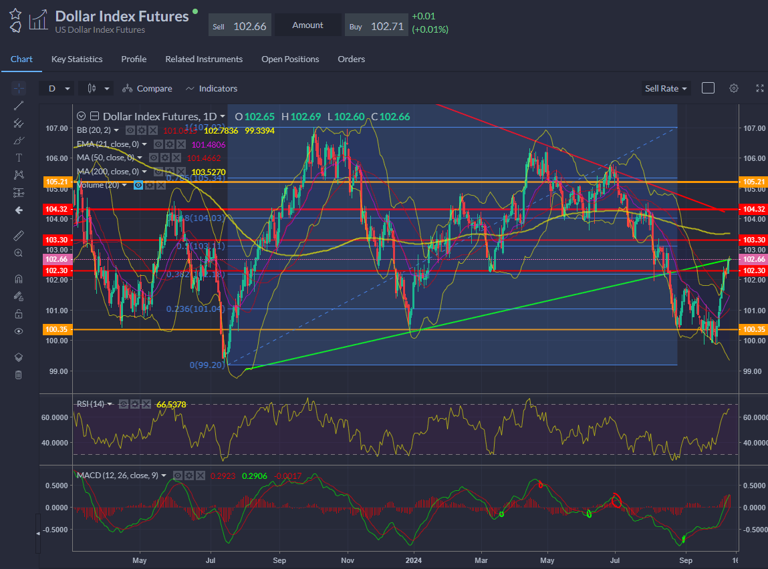The height and width of the screenshot is (569, 768).
Task: Open the Profile tab
Action: [134, 59]
